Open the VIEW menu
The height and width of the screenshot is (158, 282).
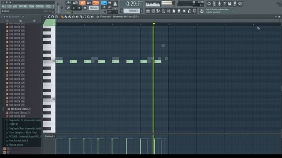coord(31,7)
